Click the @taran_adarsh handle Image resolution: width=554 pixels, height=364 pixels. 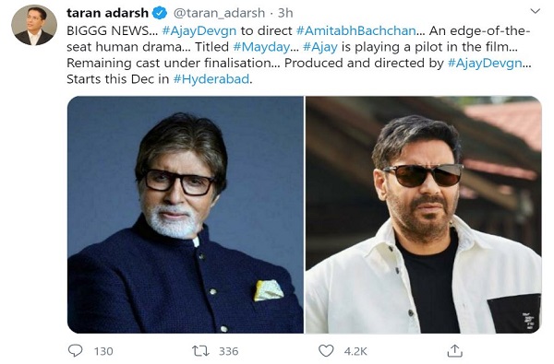pyautogui.click(x=219, y=13)
